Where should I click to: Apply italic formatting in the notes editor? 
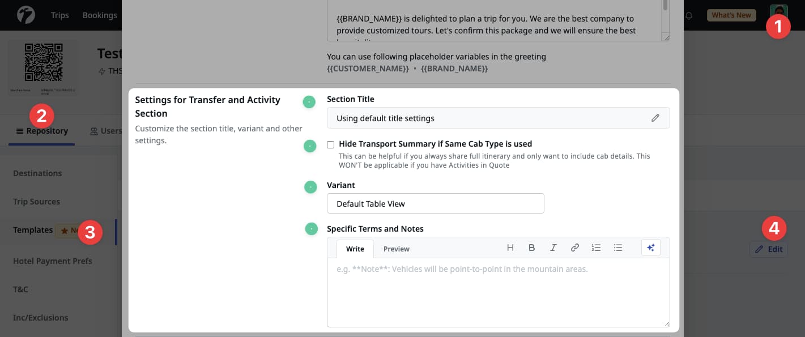553,248
